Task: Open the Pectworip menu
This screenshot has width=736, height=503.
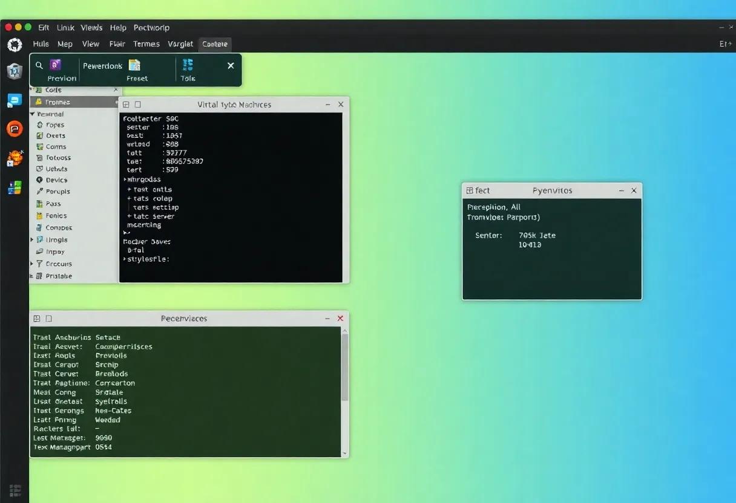Action: pyautogui.click(x=151, y=28)
